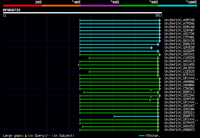
Task: Select the UniRef100_Q014M9 label
Action: coord(179,64)
